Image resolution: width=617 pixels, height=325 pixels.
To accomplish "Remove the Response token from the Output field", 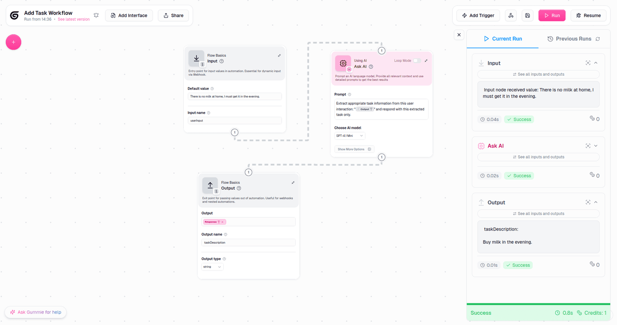I will click(223, 221).
